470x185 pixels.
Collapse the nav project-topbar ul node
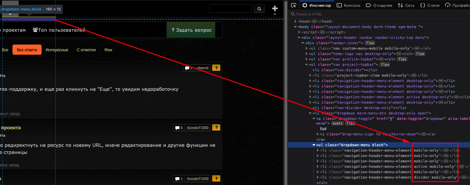pyautogui.click(x=306, y=64)
